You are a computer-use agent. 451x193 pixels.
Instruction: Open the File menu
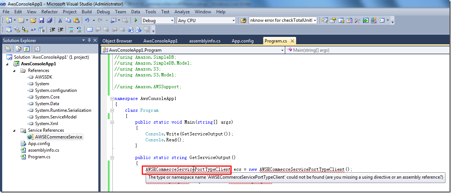pyautogui.click(x=6, y=12)
